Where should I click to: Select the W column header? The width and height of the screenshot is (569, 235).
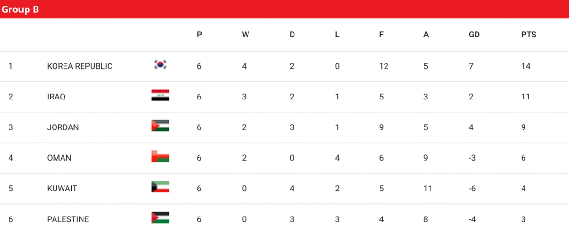[246, 35]
